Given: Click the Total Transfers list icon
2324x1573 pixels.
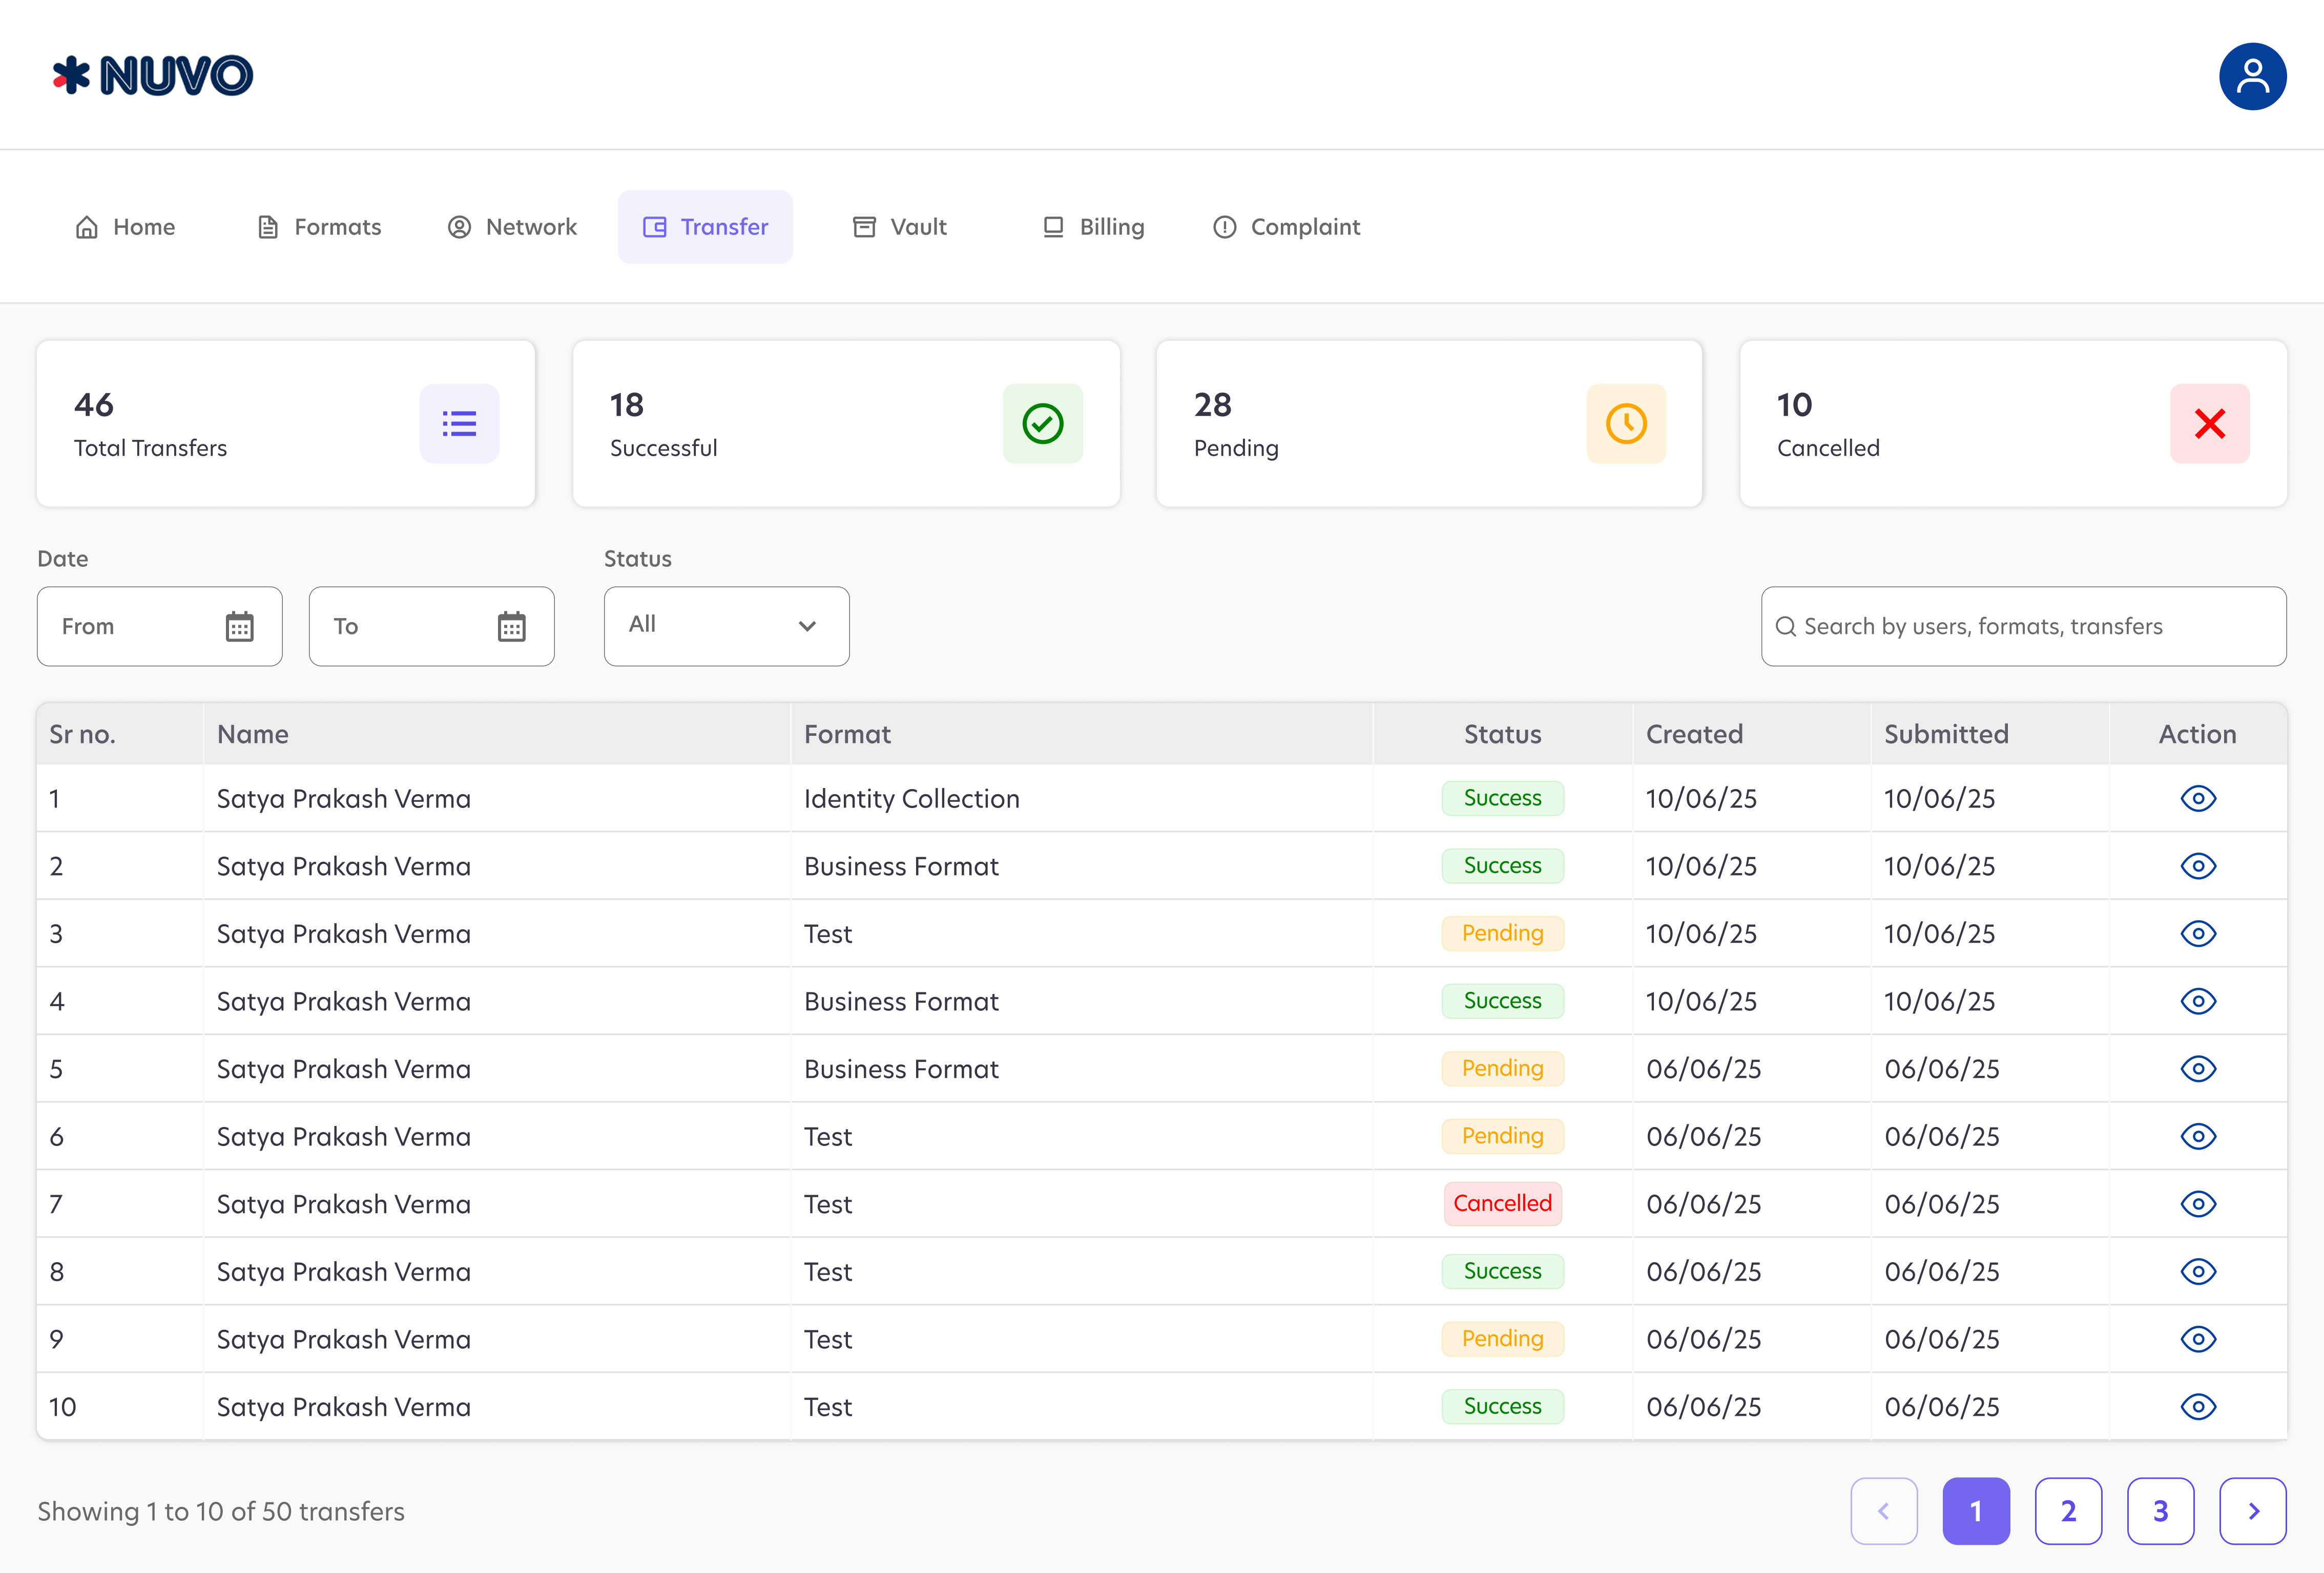Looking at the screenshot, I should pos(459,424).
